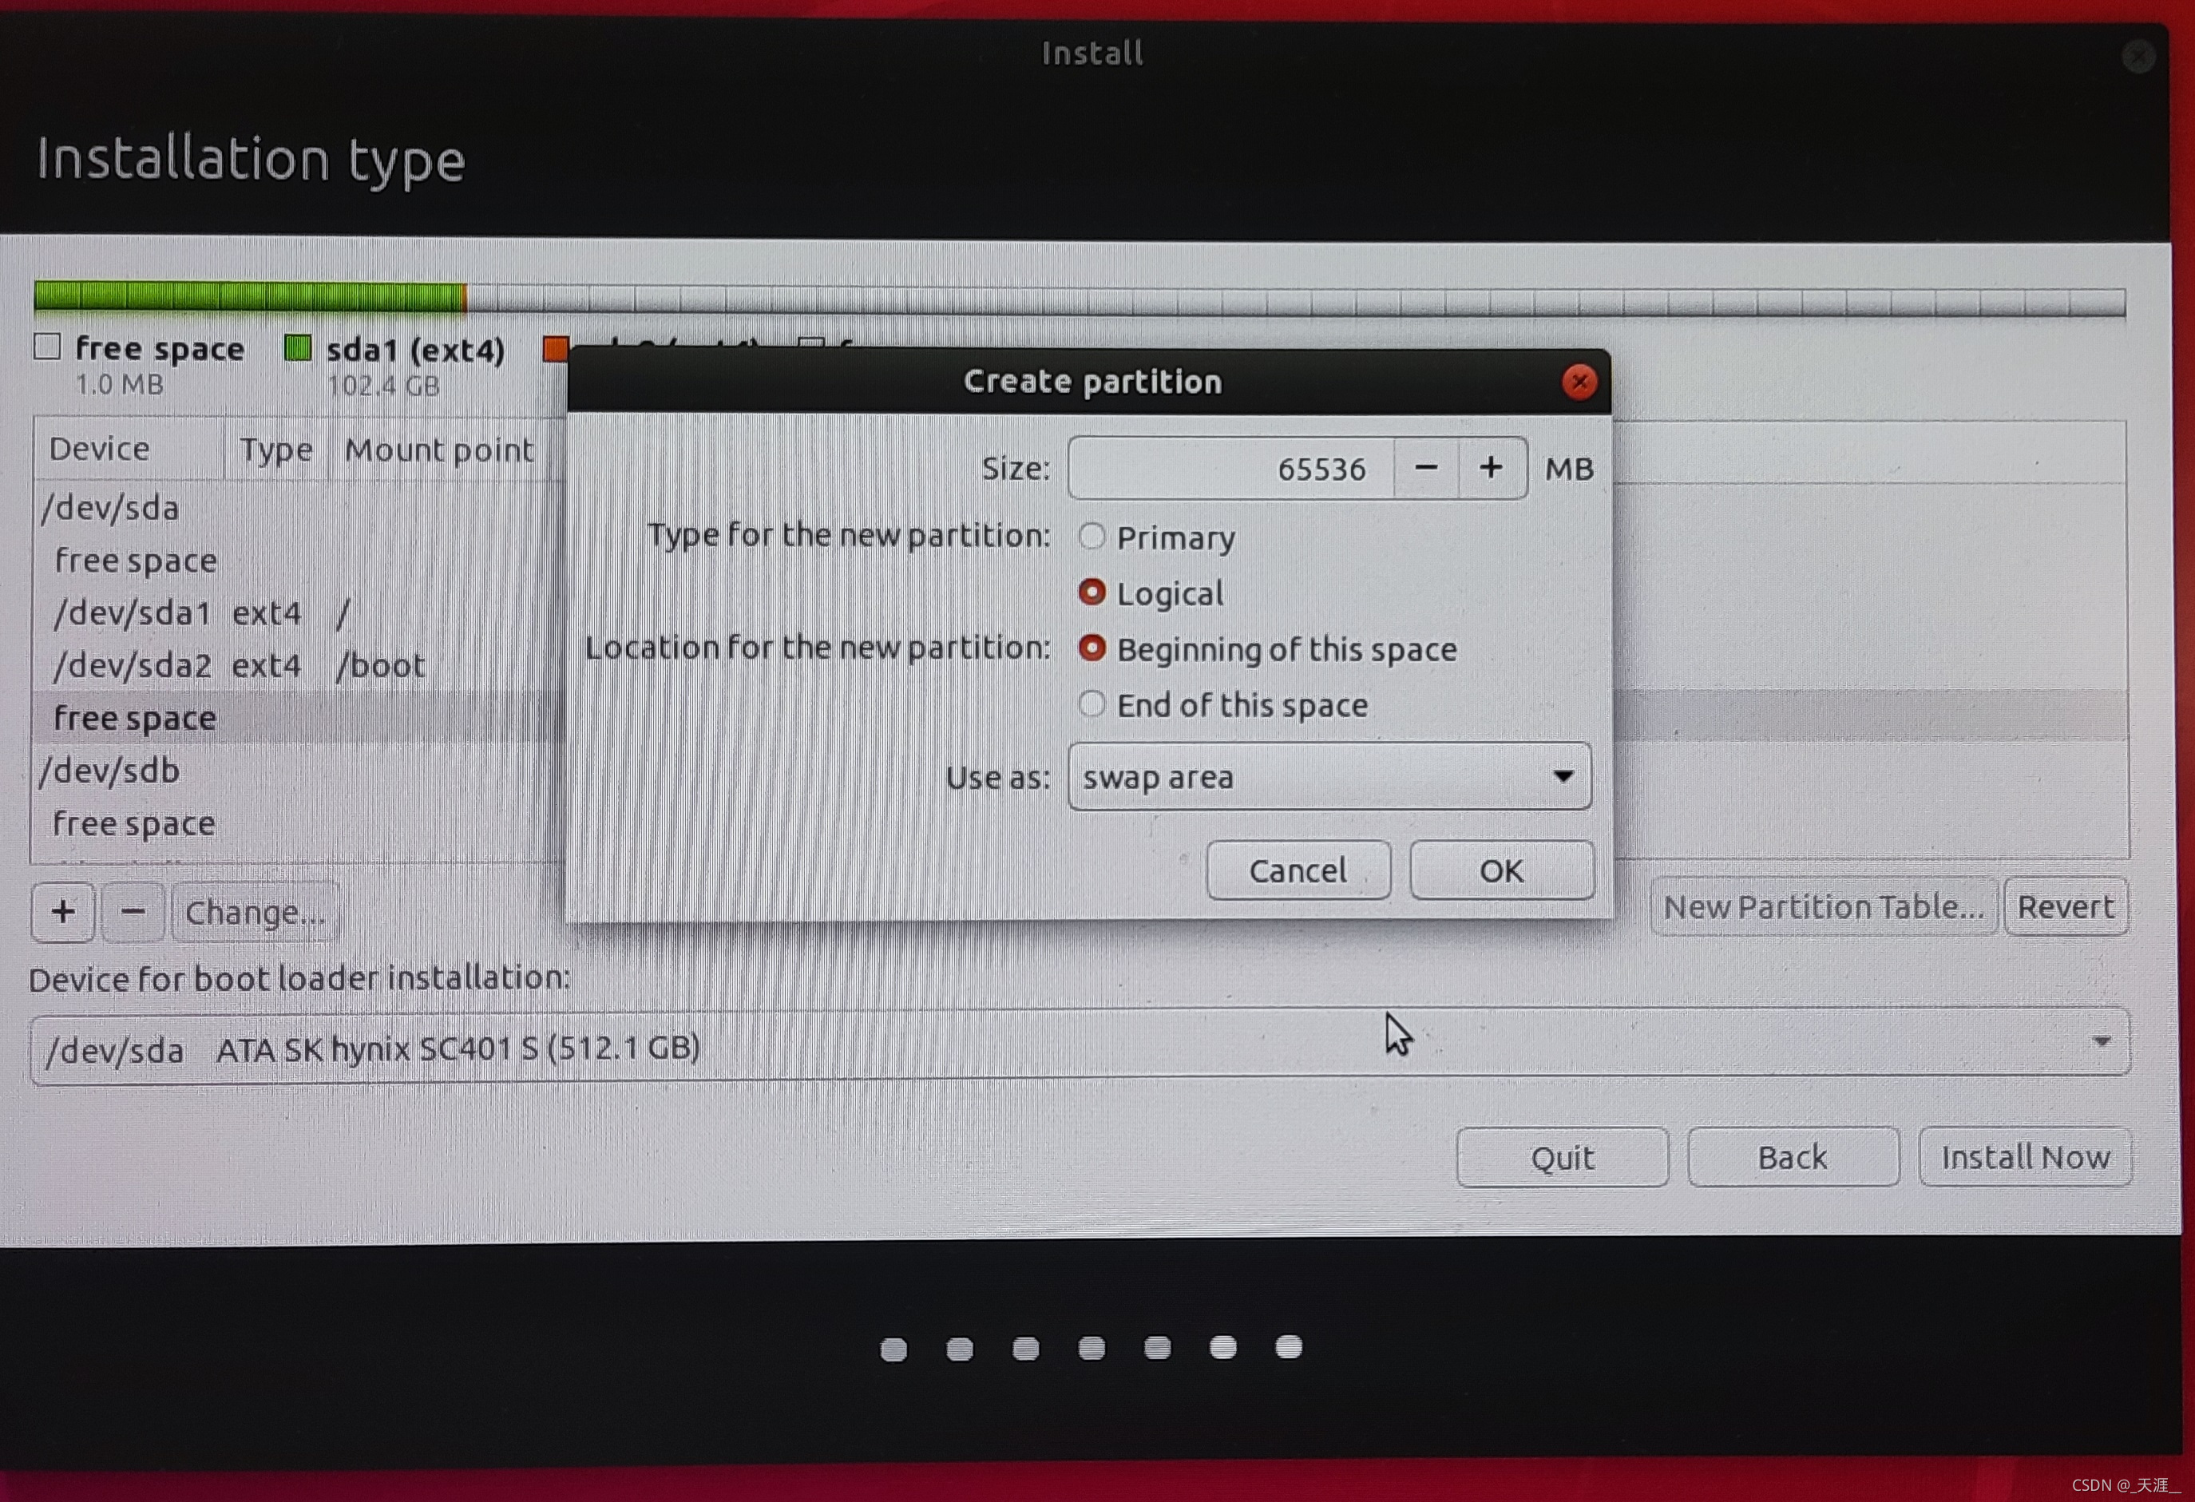Image resolution: width=2195 pixels, height=1502 pixels.
Task: Click the free space legend checkbox
Action: click(x=47, y=347)
